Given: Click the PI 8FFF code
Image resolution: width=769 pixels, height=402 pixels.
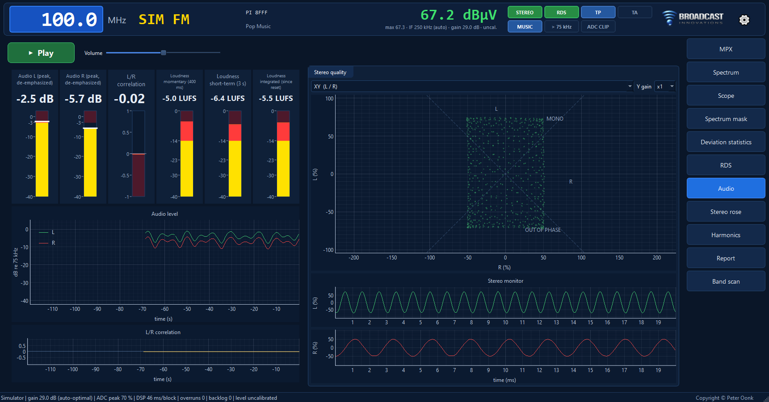Looking at the screenshot, I should tap(256, 13).
